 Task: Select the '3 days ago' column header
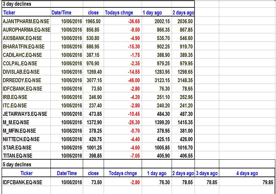[x=207, y=173]
